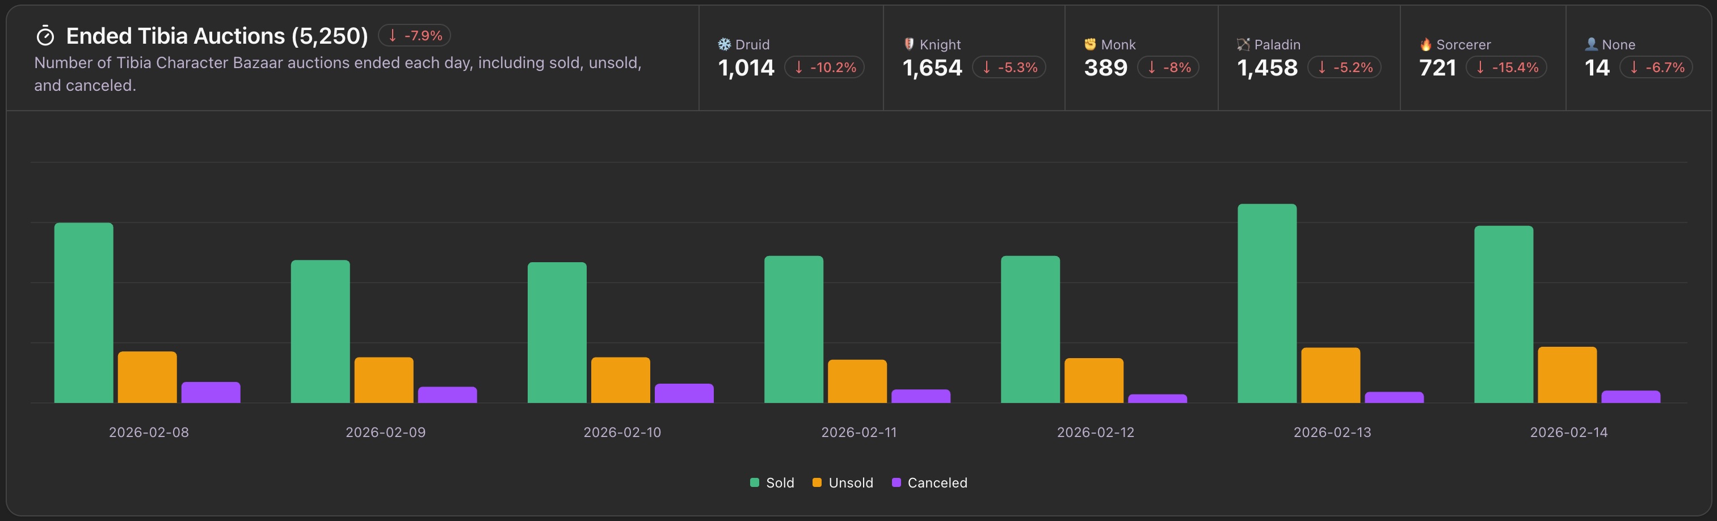Viewport: 1717px width, 521px height.
Task: Click the Paladin -5.2% change badge
Action: (1344, 68)
